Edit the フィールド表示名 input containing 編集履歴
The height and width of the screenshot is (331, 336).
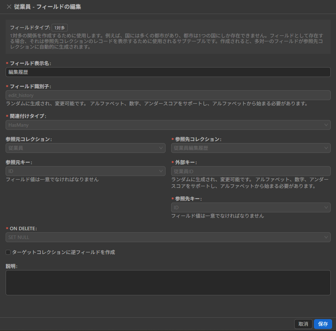pos(168,72)
